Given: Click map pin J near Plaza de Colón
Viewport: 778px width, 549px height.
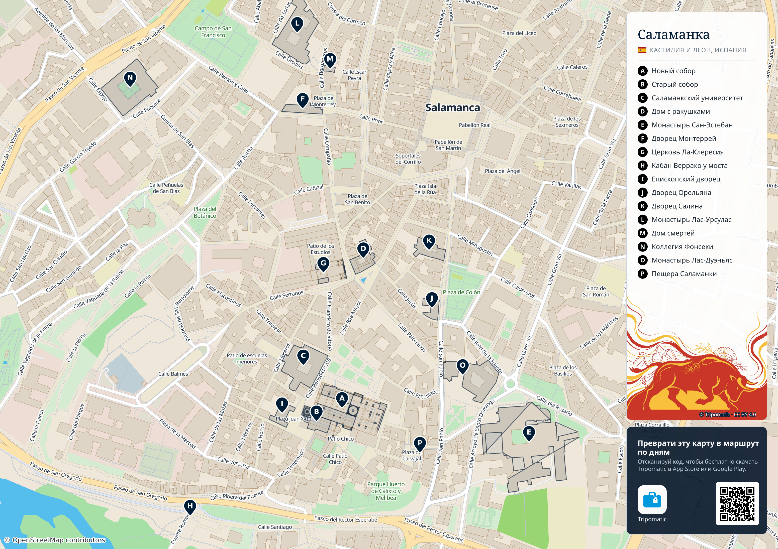Looking at the screenshot, I should [x=431, y=300].
